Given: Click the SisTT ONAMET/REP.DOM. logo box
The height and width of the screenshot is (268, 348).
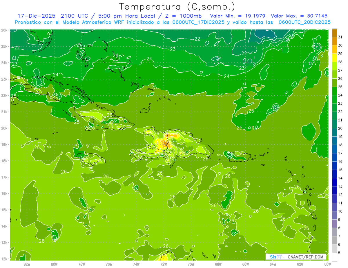Looking at the screenshot, I should pos(296,257).
